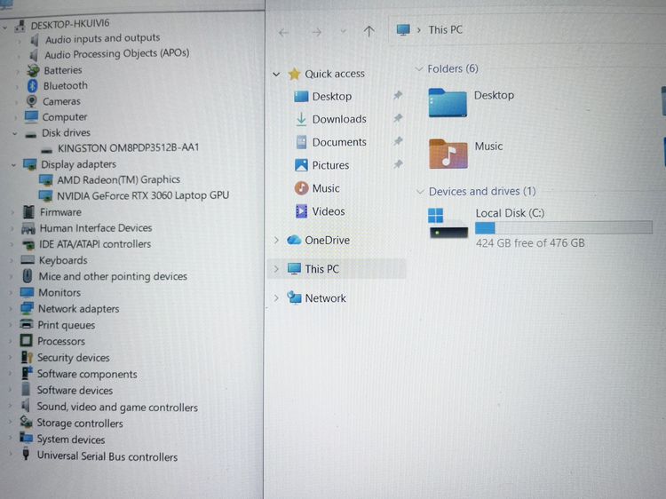Select Audio Processing Objects (APOs) row
This screenshot has width=666, height=499.
[117, 54]
